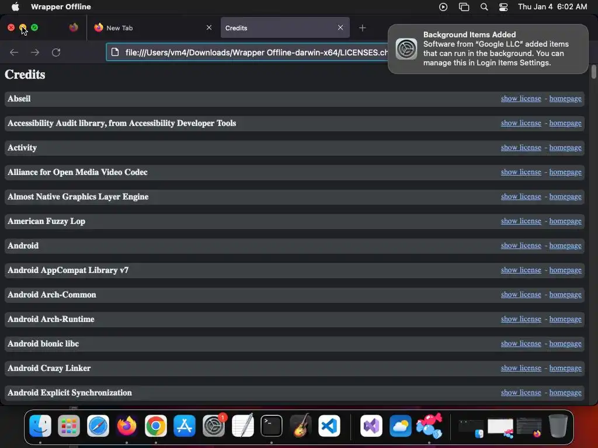598x448 pixels.
Task: Visit Accessibility Audit library homepage
Action: pyautogui.click(x=565, y=123)
